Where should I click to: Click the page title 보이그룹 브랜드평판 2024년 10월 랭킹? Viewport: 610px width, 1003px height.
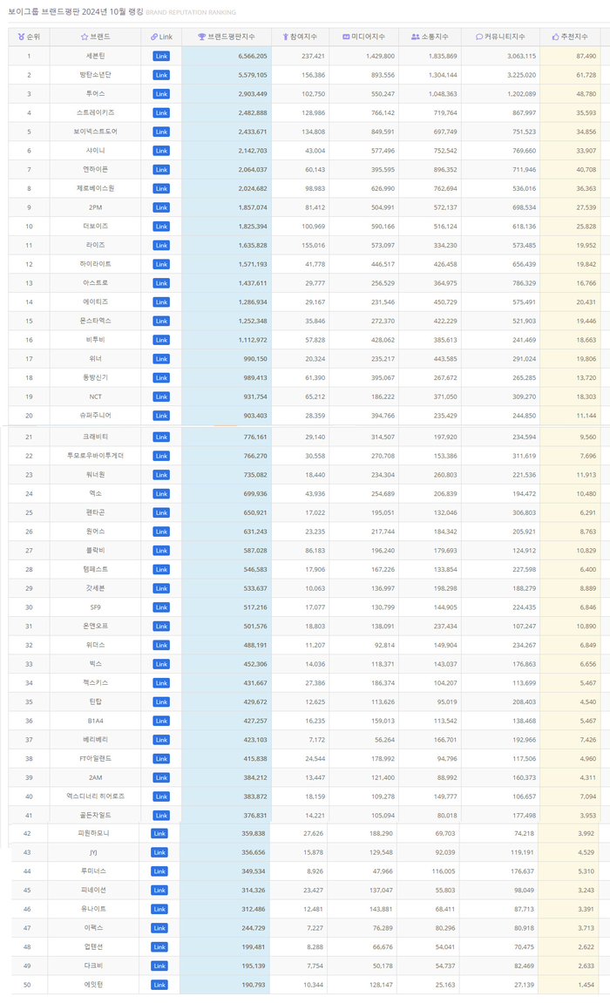click(76, 12)
